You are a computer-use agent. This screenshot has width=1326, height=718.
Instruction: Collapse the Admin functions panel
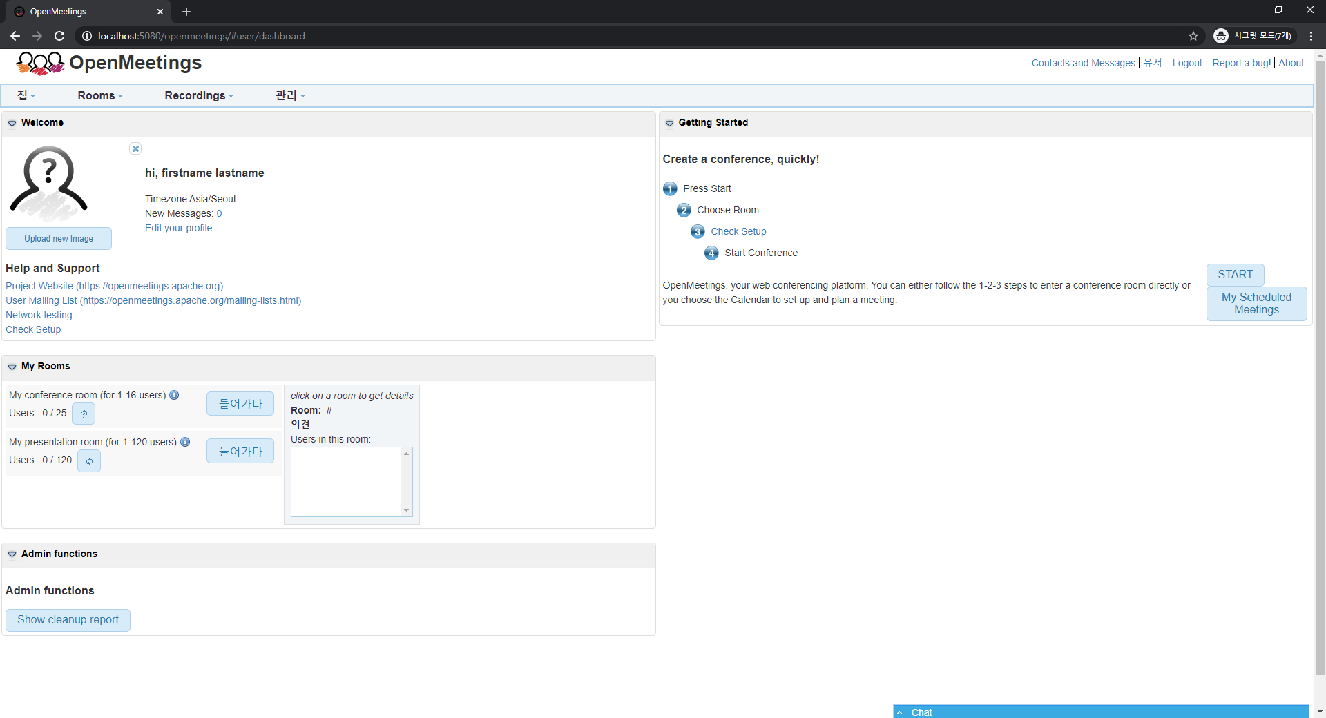point(12,554)
